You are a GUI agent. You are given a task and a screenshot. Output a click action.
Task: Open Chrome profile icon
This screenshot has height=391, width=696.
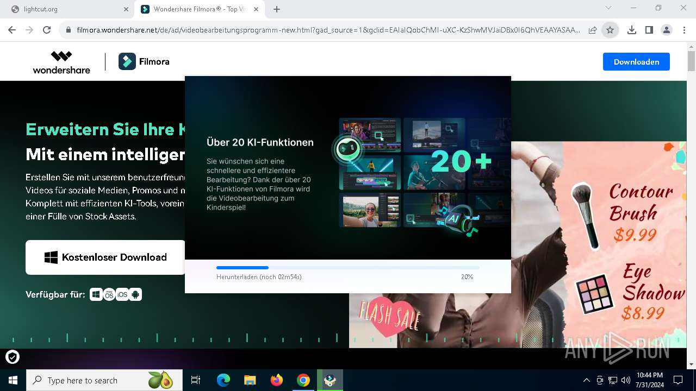point(667,30)
